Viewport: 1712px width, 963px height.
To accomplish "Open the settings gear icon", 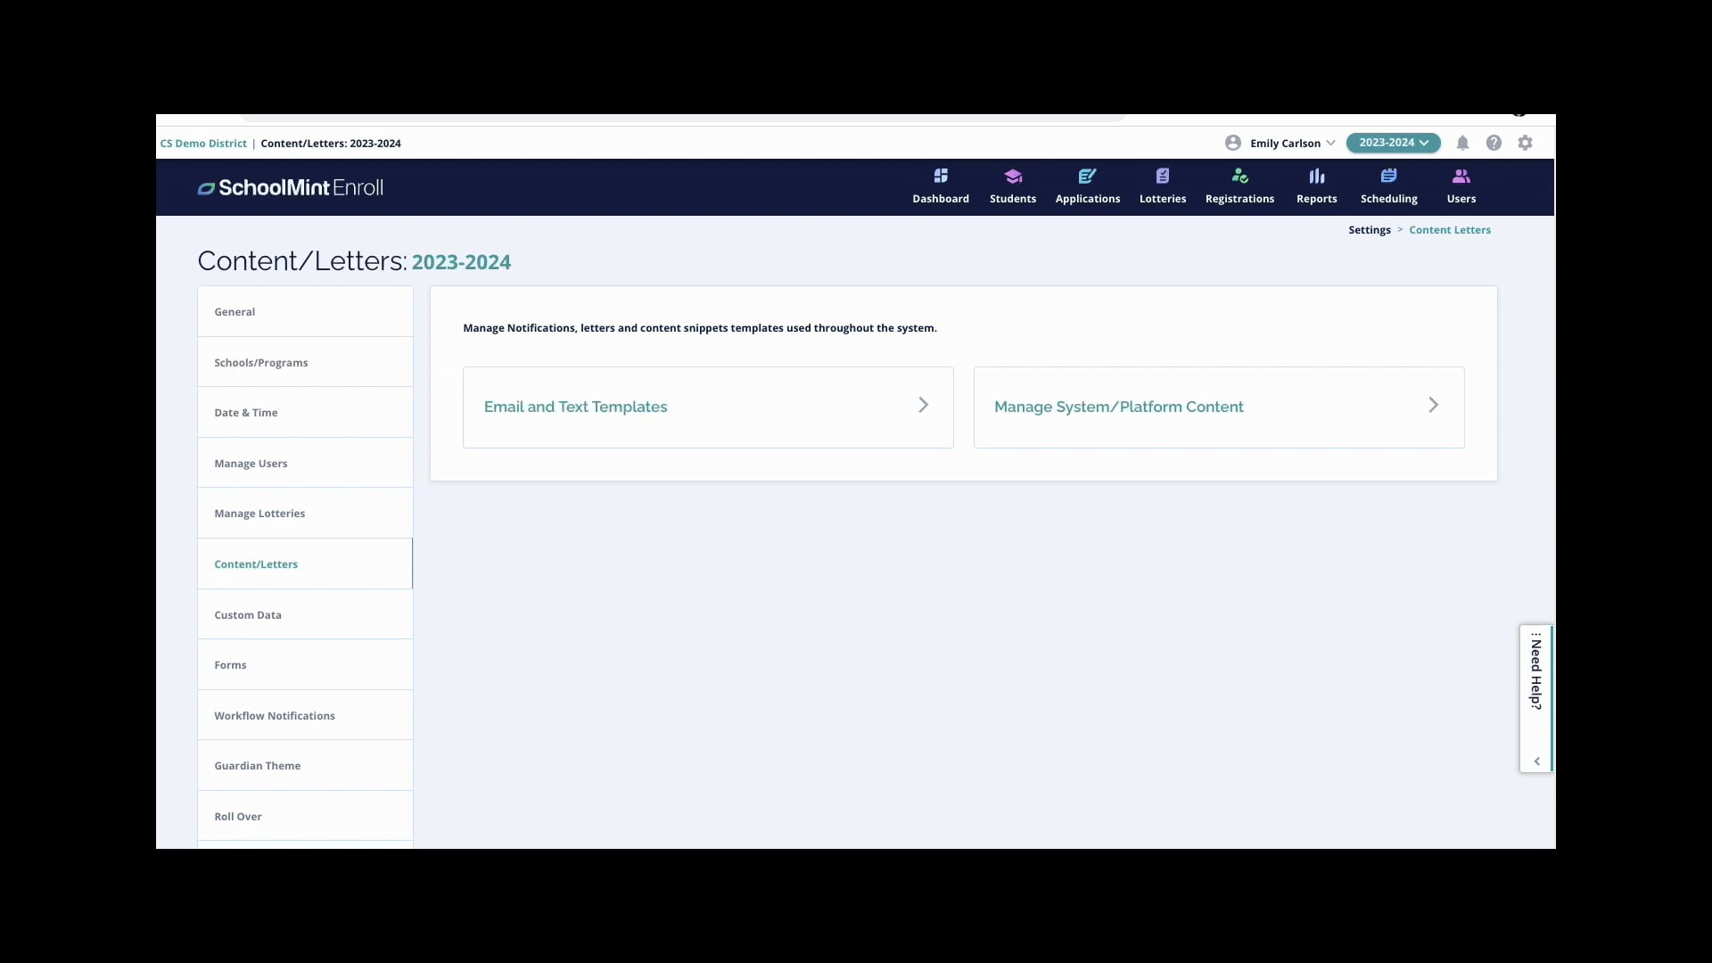I will pyautogui.click(x=1526, y=143).
